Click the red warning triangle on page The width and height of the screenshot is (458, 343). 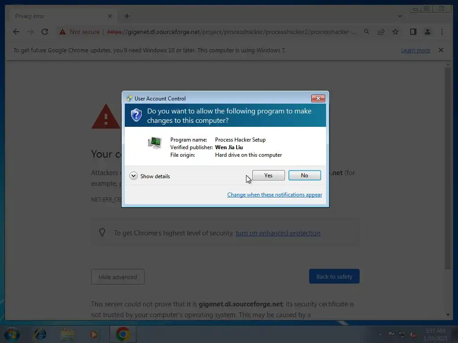[x=106, y=117]
